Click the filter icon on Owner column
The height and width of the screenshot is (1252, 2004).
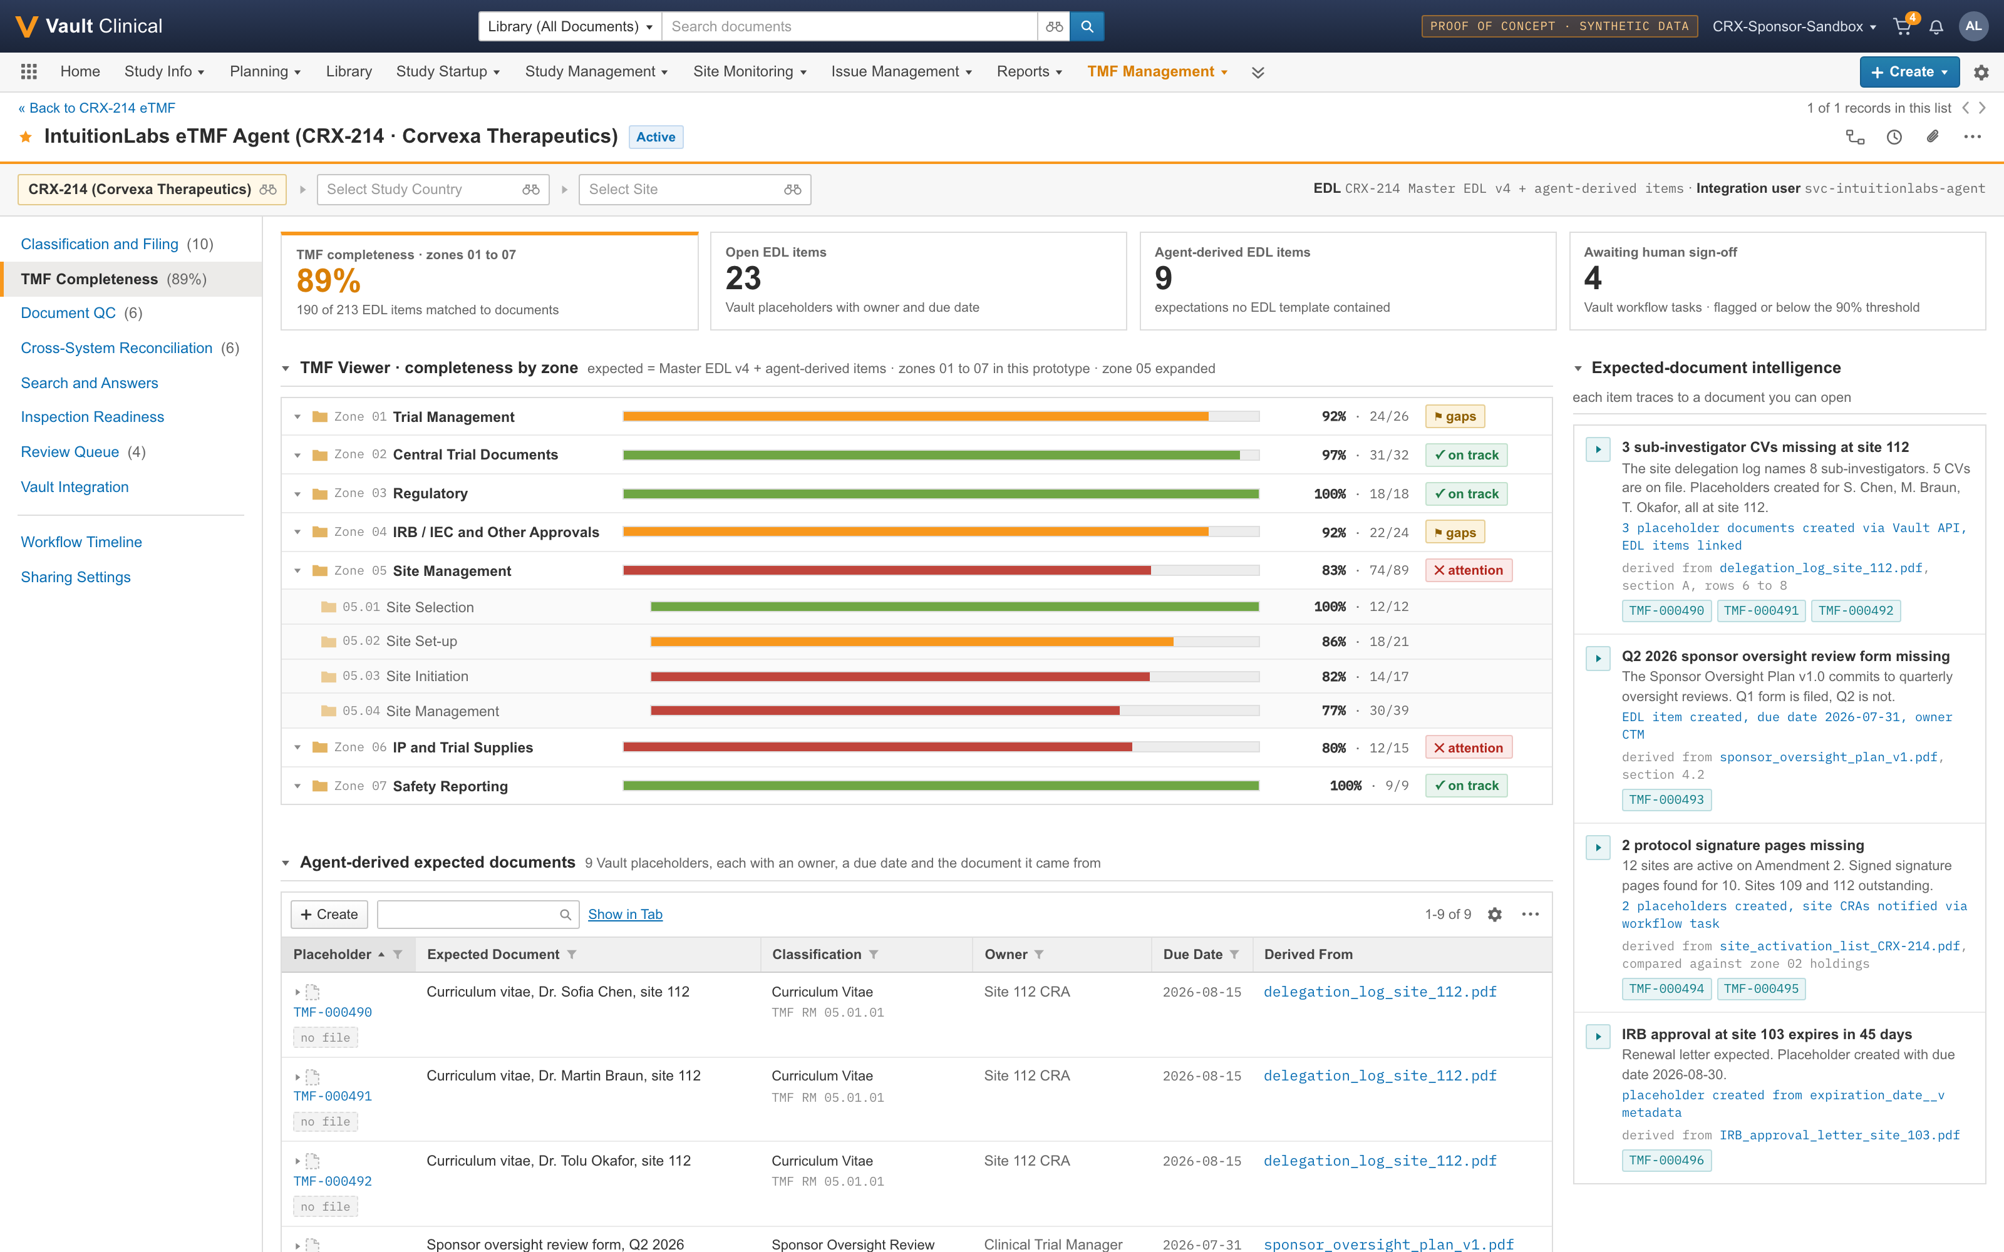pyautogui.click(x=1040, y=955)
